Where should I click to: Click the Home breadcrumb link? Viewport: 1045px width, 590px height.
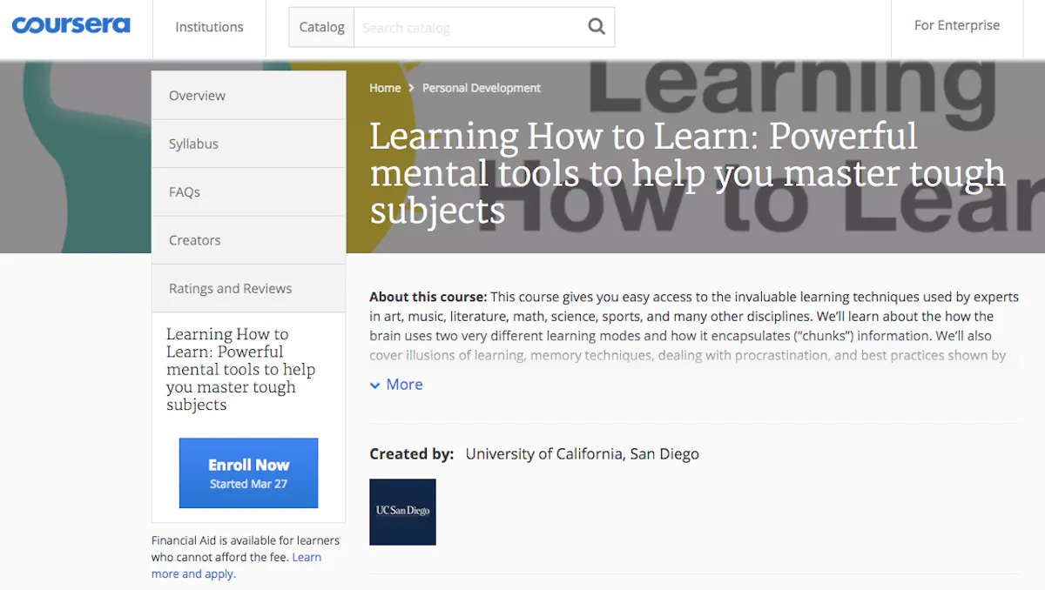point(385,88)
